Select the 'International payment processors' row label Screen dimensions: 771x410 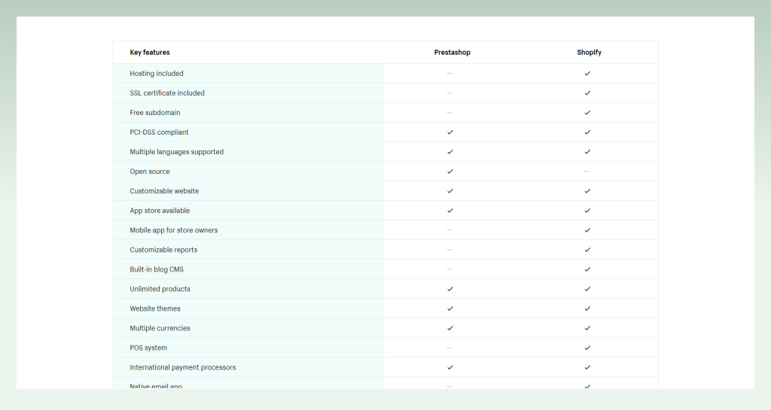pos(182,367)
